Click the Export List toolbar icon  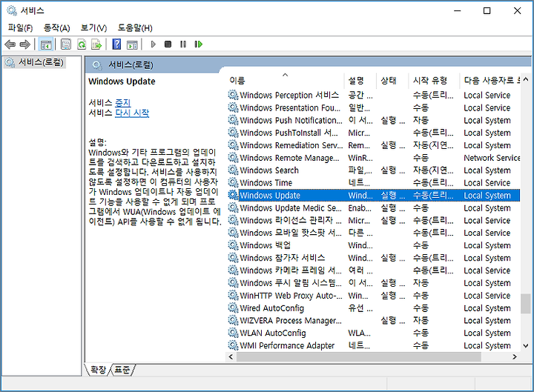(96, 44)
